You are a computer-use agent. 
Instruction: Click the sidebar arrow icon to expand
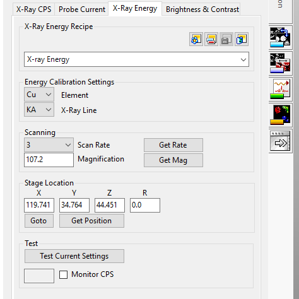(x=280, y=141)
